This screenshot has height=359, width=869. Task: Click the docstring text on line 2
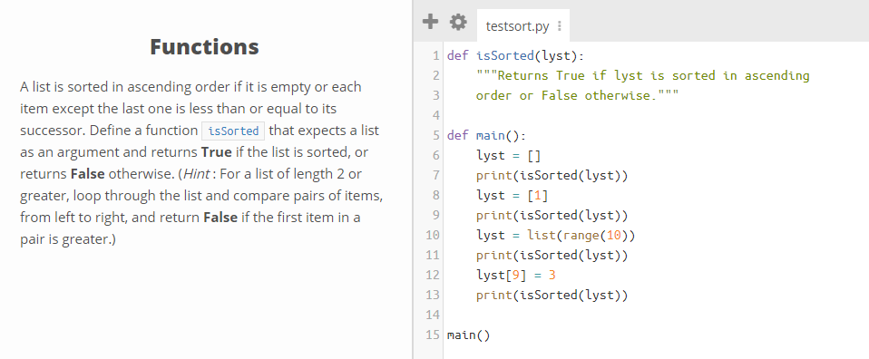coord(642,75)
